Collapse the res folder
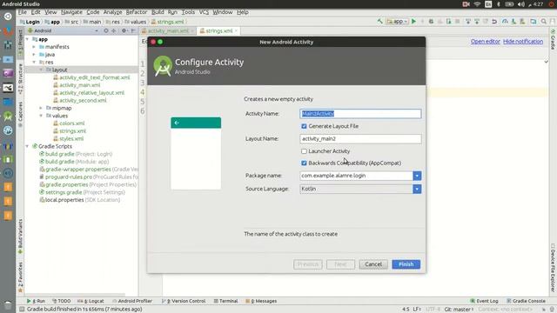 click(34, 62)
